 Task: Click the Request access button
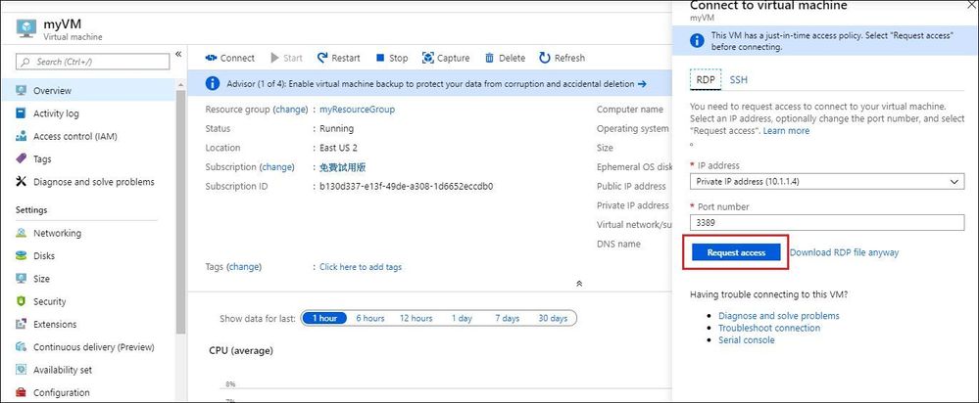click(736, 252)
